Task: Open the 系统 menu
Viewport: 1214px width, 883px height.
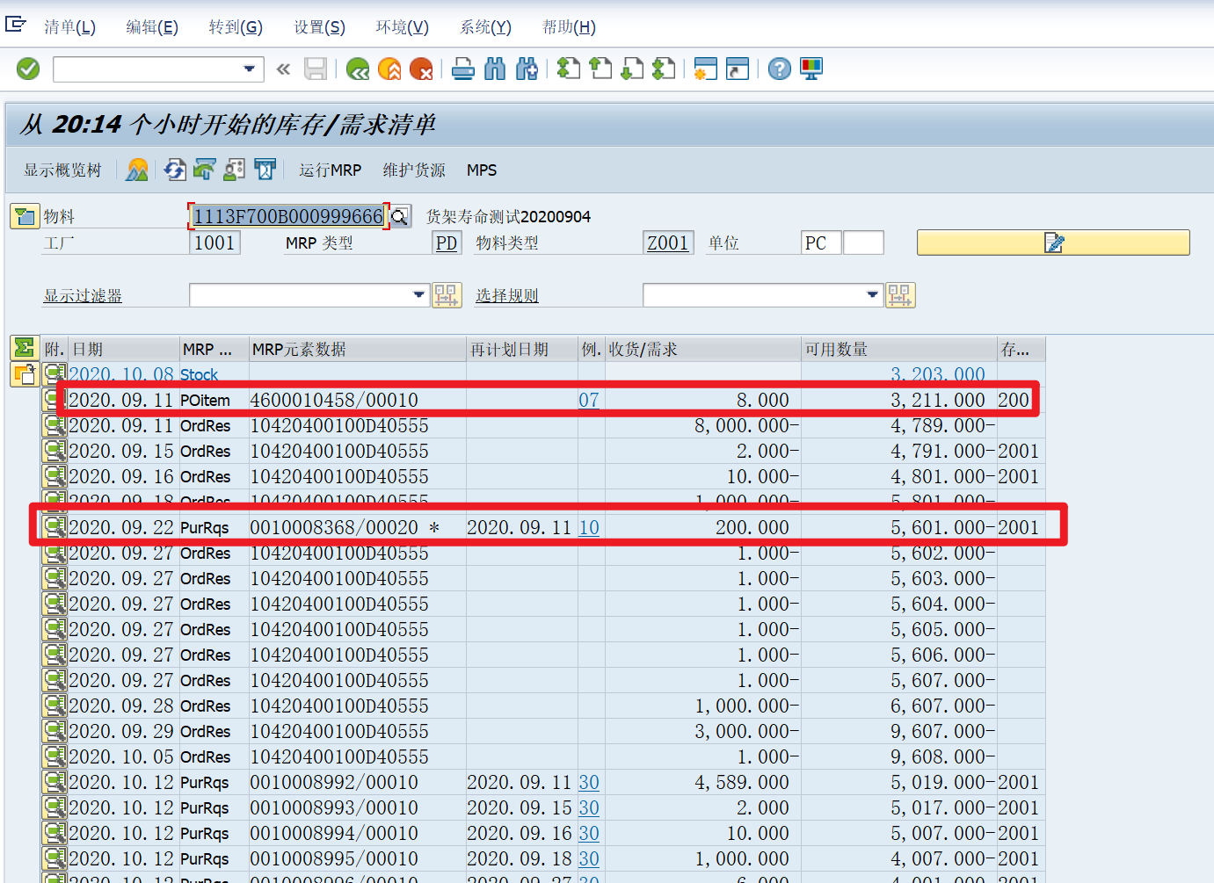Action: (484, 26)
